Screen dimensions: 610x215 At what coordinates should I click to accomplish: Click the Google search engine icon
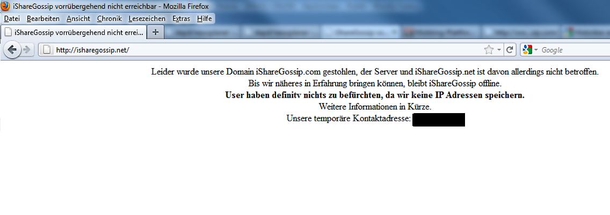click(x=527, y=50)
